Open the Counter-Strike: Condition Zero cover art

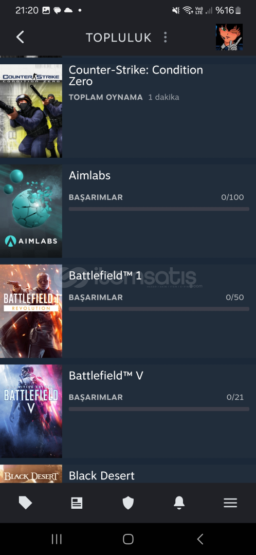[x=31, y=111]
